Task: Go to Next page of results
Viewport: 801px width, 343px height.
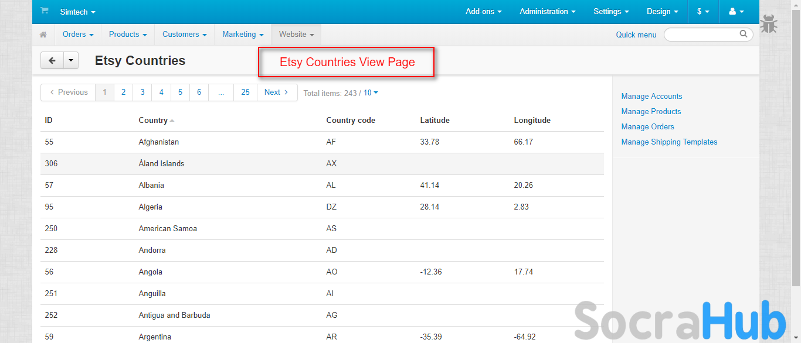Action: [276, 92]
